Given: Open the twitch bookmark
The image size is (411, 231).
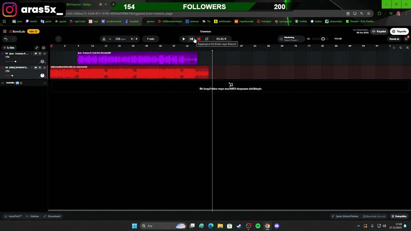Looking at the screenshot, I should (x=31, y=21).
